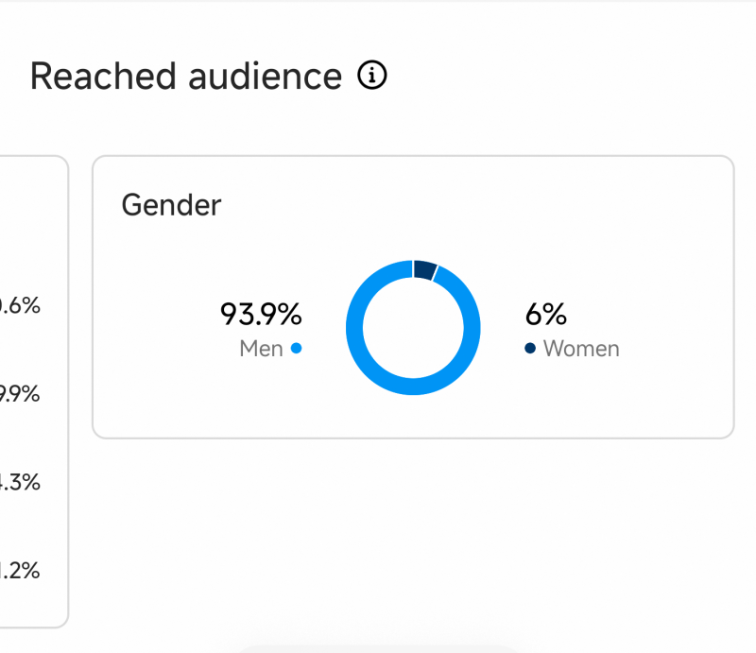Click the 6% value for Women
Screen dimensions: 756x653
(x=545, y=313)
